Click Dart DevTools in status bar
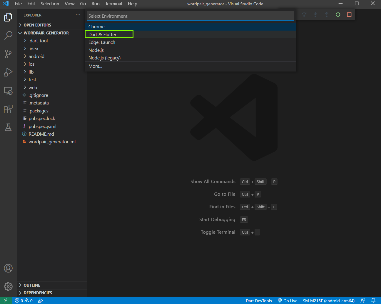 pyautogui.click(x=259, y=300)
